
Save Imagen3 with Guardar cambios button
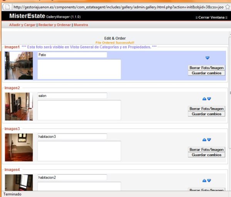206,155
